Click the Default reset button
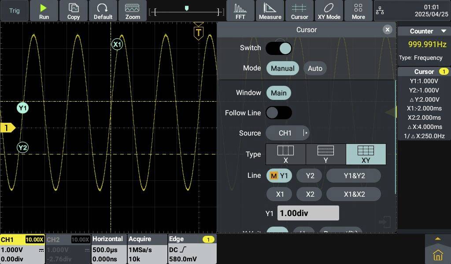This screenshot has width=451, height=264. coord(103,10)
